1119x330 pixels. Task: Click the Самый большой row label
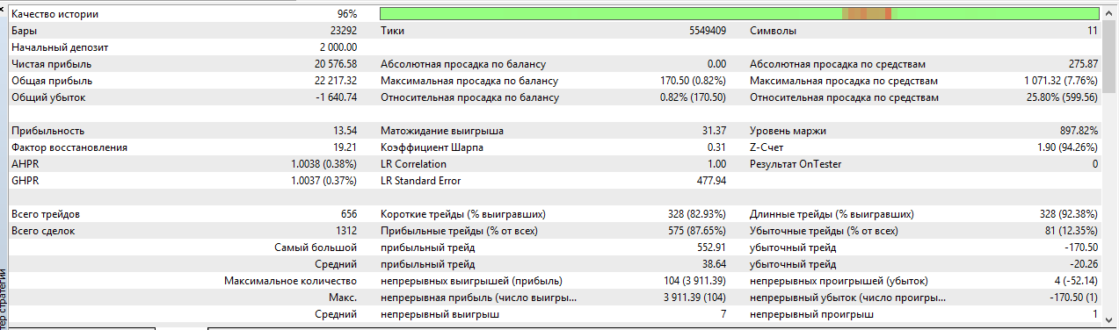pos(316,247)
